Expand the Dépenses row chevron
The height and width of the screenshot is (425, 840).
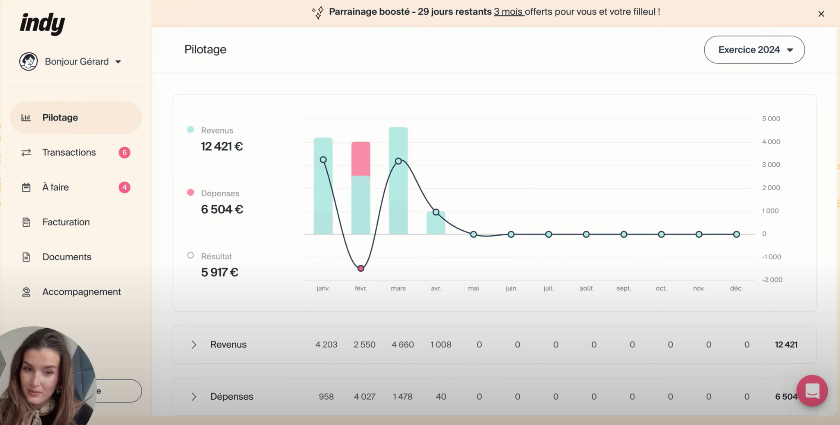click(194, 397)
